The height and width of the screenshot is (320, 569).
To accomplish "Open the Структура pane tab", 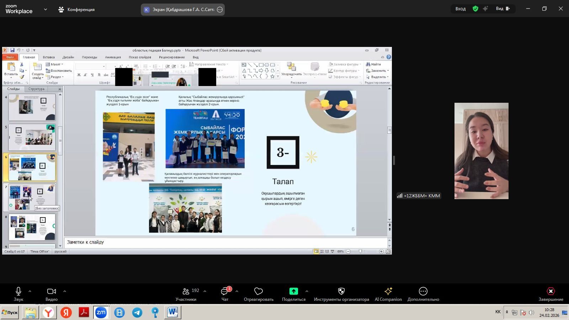I will point(36,89).
